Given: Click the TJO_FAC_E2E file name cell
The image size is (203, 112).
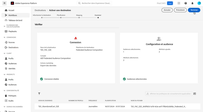Looking at the screenshot, I should tap(158, 106).
